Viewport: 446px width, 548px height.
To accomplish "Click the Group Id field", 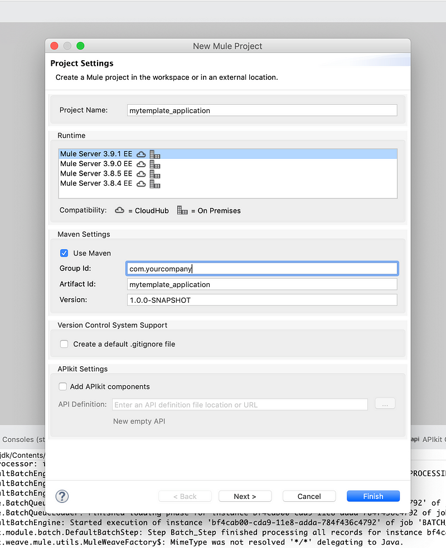I will [x=262, y=268].
